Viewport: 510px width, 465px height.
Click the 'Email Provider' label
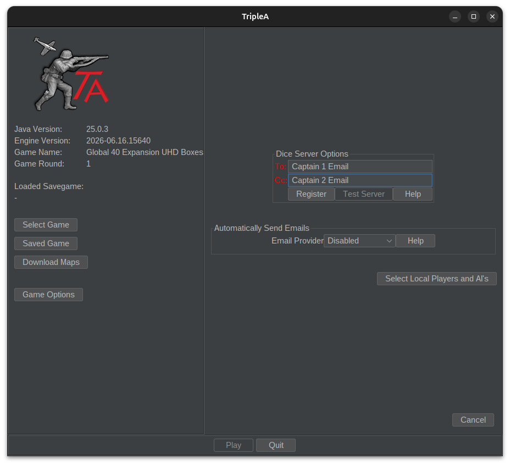coord(297,241)
